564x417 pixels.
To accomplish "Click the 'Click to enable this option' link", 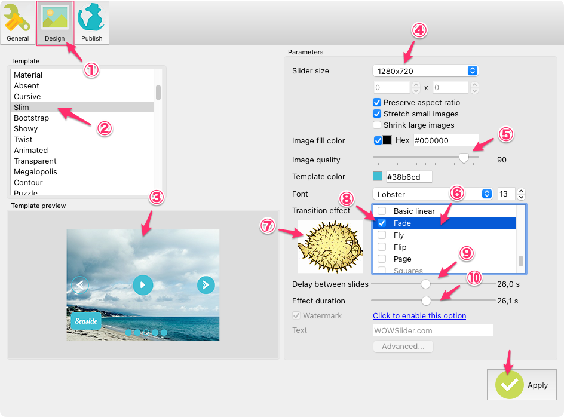I will 419,316.
